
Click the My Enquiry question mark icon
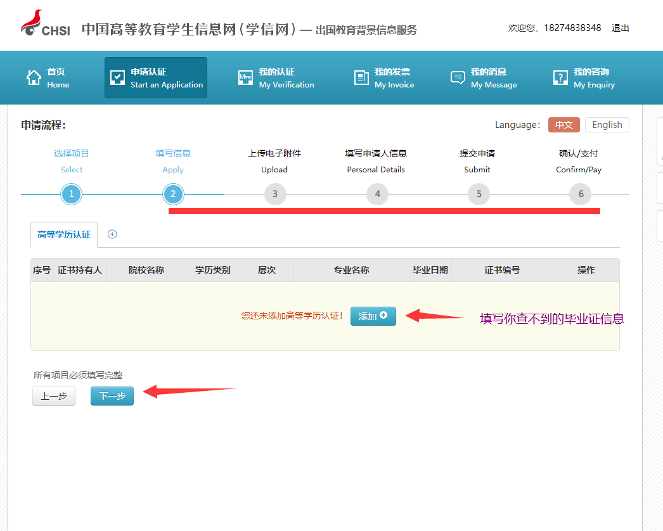[x=560, y=78]
